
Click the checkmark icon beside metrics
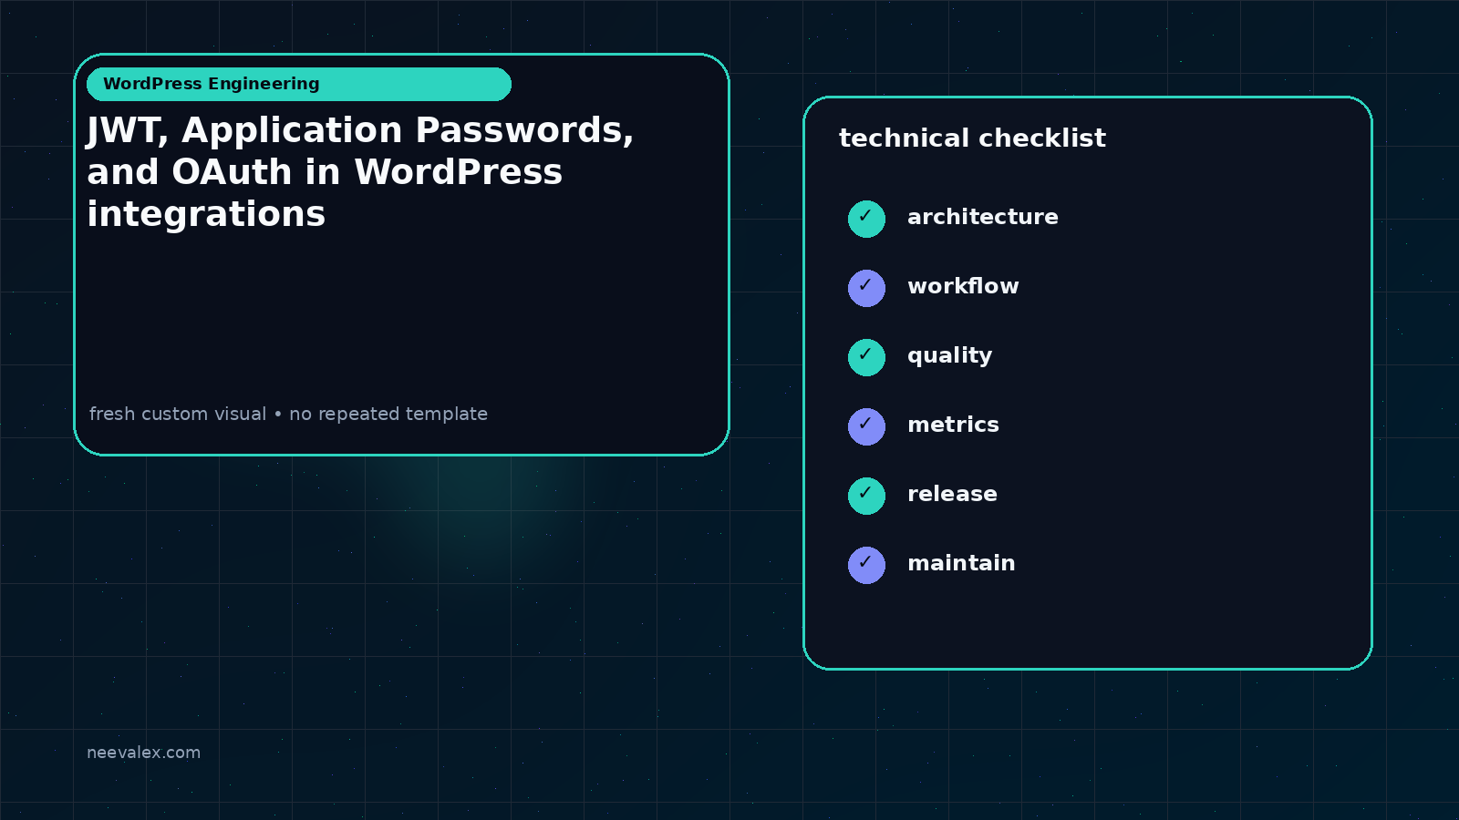tap(866, 426)
